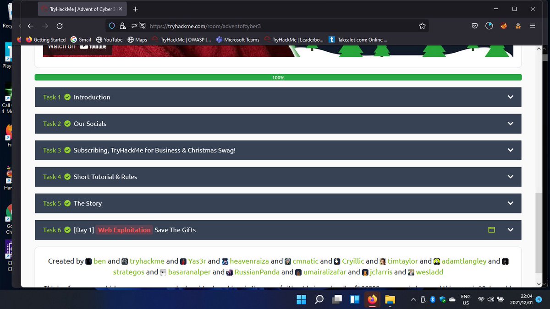Image resolution: width=550 pixels, height=309 pixels.
Task: Click the site security padlock icon
Action: pyautogui.click(x=122, y=26)
